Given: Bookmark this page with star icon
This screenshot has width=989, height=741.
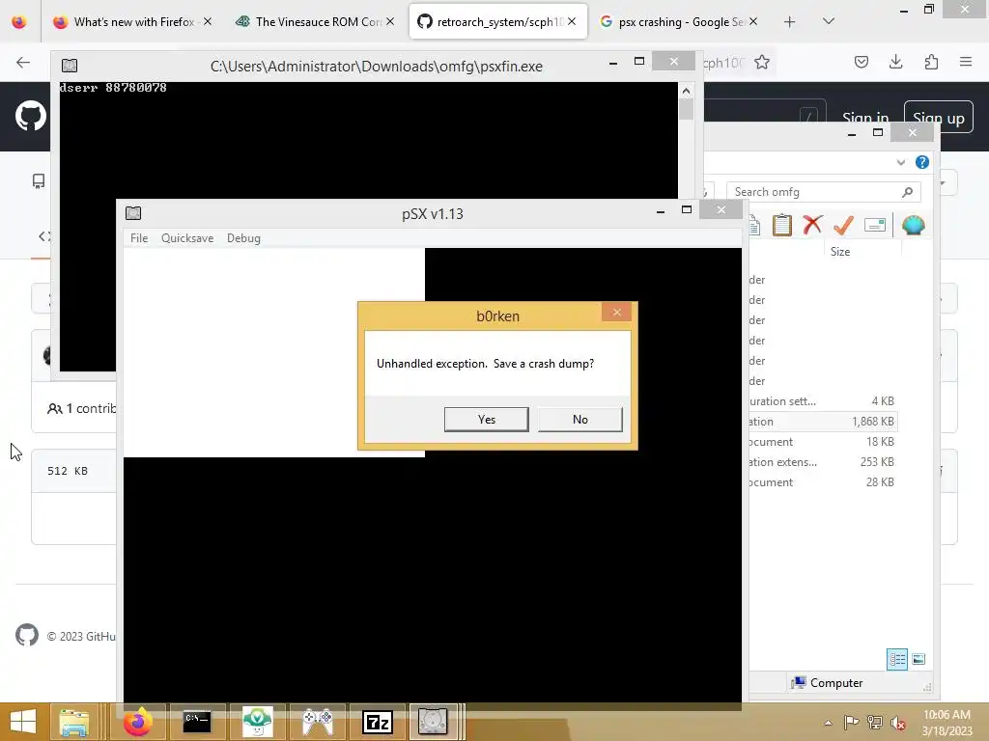Looking at the screenshot, I should click(x=762, y=62).
